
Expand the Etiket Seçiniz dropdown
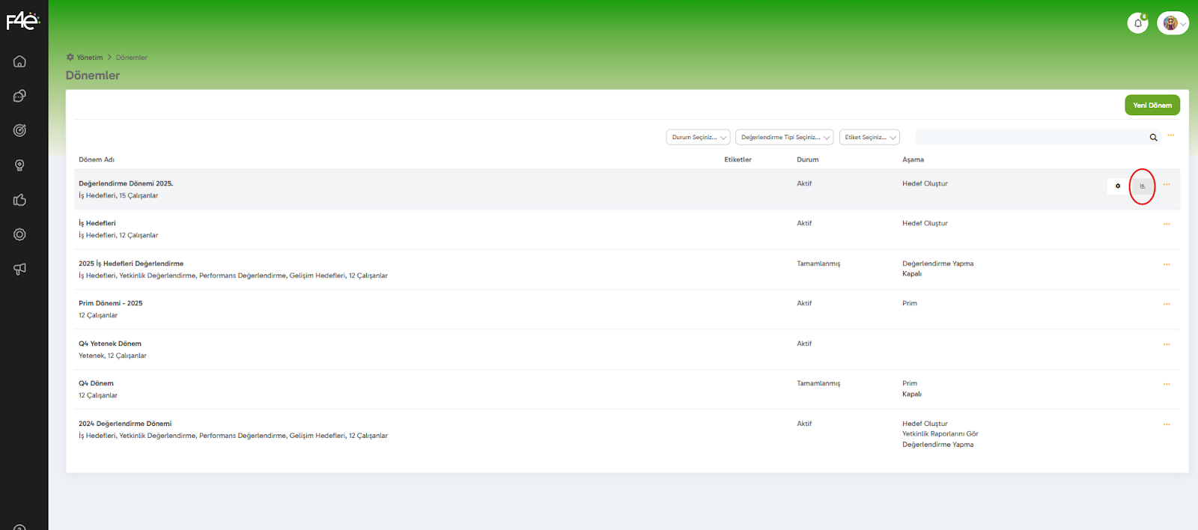pyautogui.click(x=869, y=138)
